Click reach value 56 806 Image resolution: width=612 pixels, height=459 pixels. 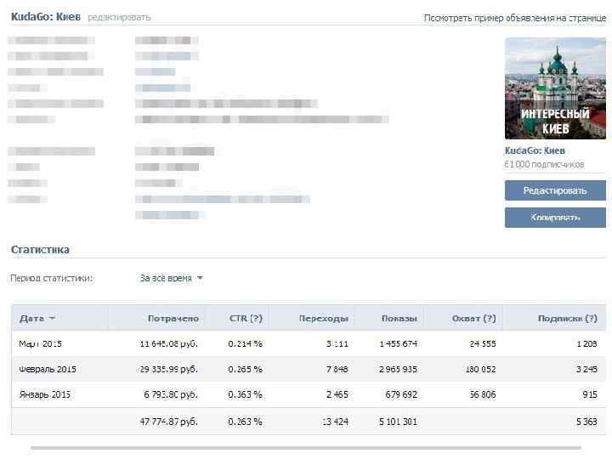(x=483, y=394)
